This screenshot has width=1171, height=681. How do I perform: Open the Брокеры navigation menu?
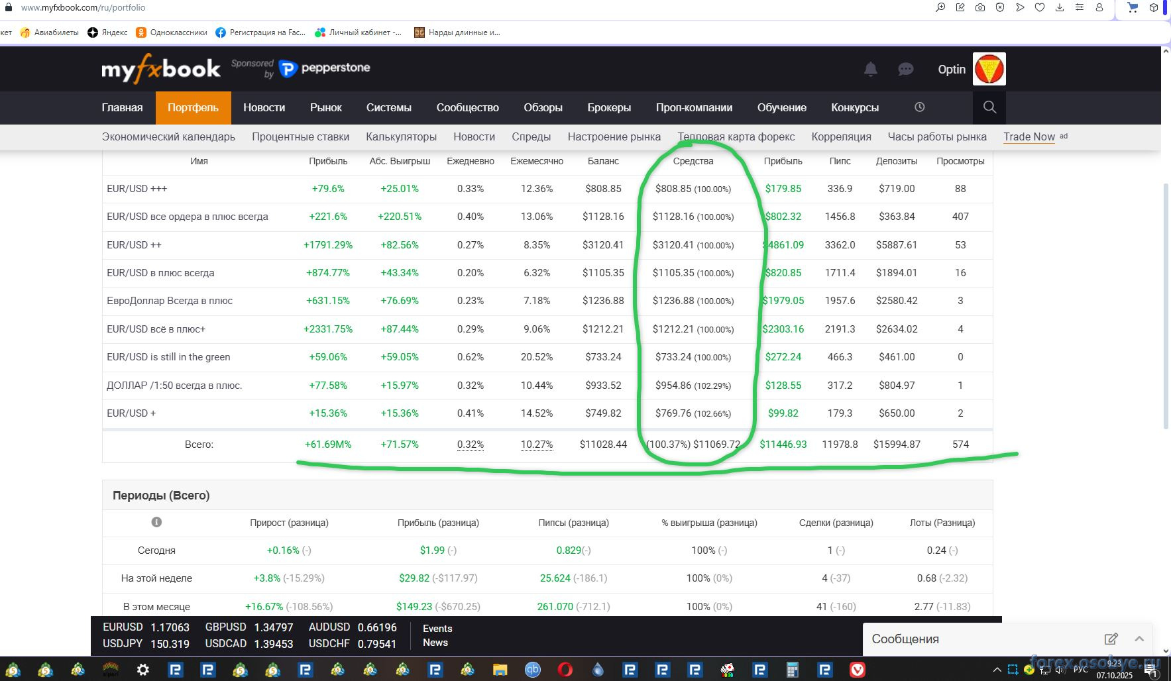click(608, 107)
